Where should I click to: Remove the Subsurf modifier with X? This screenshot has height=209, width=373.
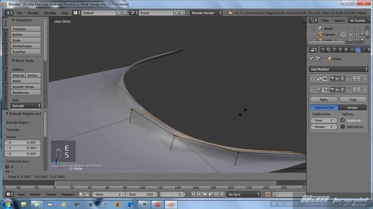(x=365, y=90)
